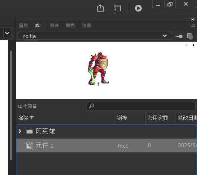This screenshot has height=175, width=197.
Task: Click the New Library Panel icon
Action: [x=190, y=36]
